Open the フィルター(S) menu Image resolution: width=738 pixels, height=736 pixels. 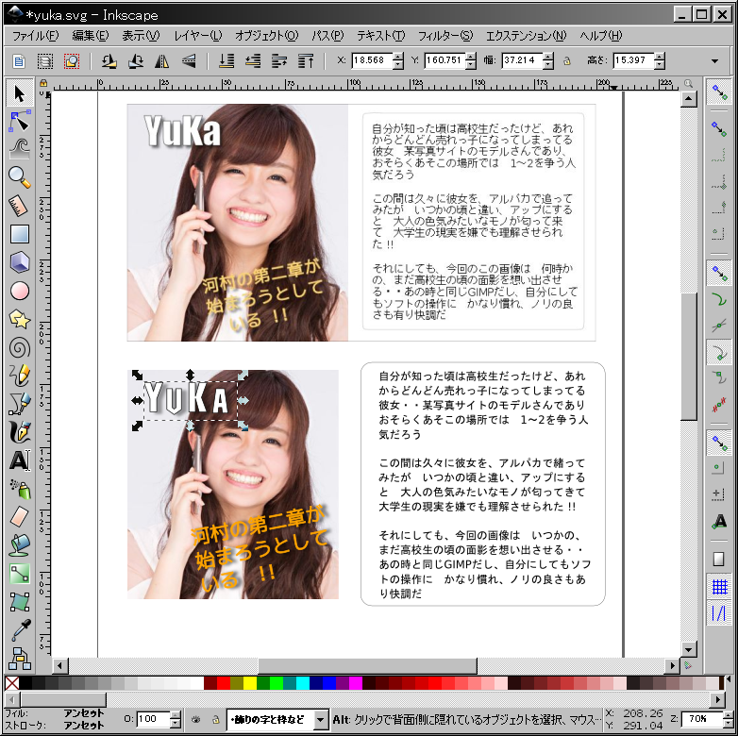point(445,36)
